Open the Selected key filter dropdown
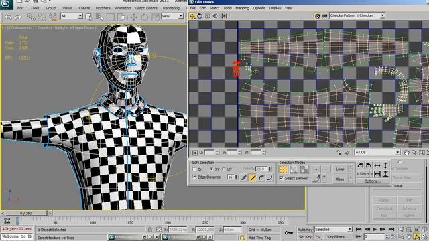Viewport: 429px width, 241px height. (x=333, y=230)
